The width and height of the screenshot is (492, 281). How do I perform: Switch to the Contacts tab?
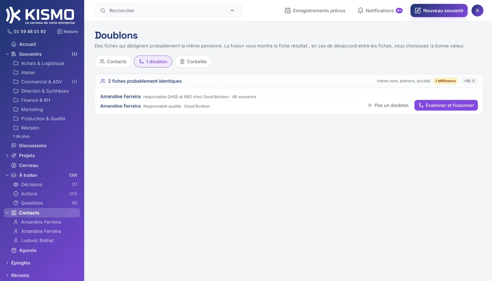point(113,62)
